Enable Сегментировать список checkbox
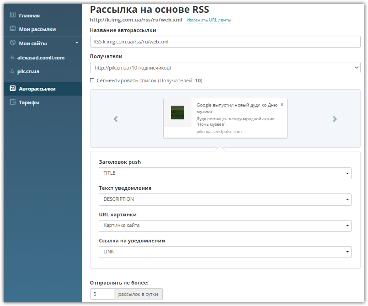Viewport: 368px width, 306px height. [x=92, y=81]
